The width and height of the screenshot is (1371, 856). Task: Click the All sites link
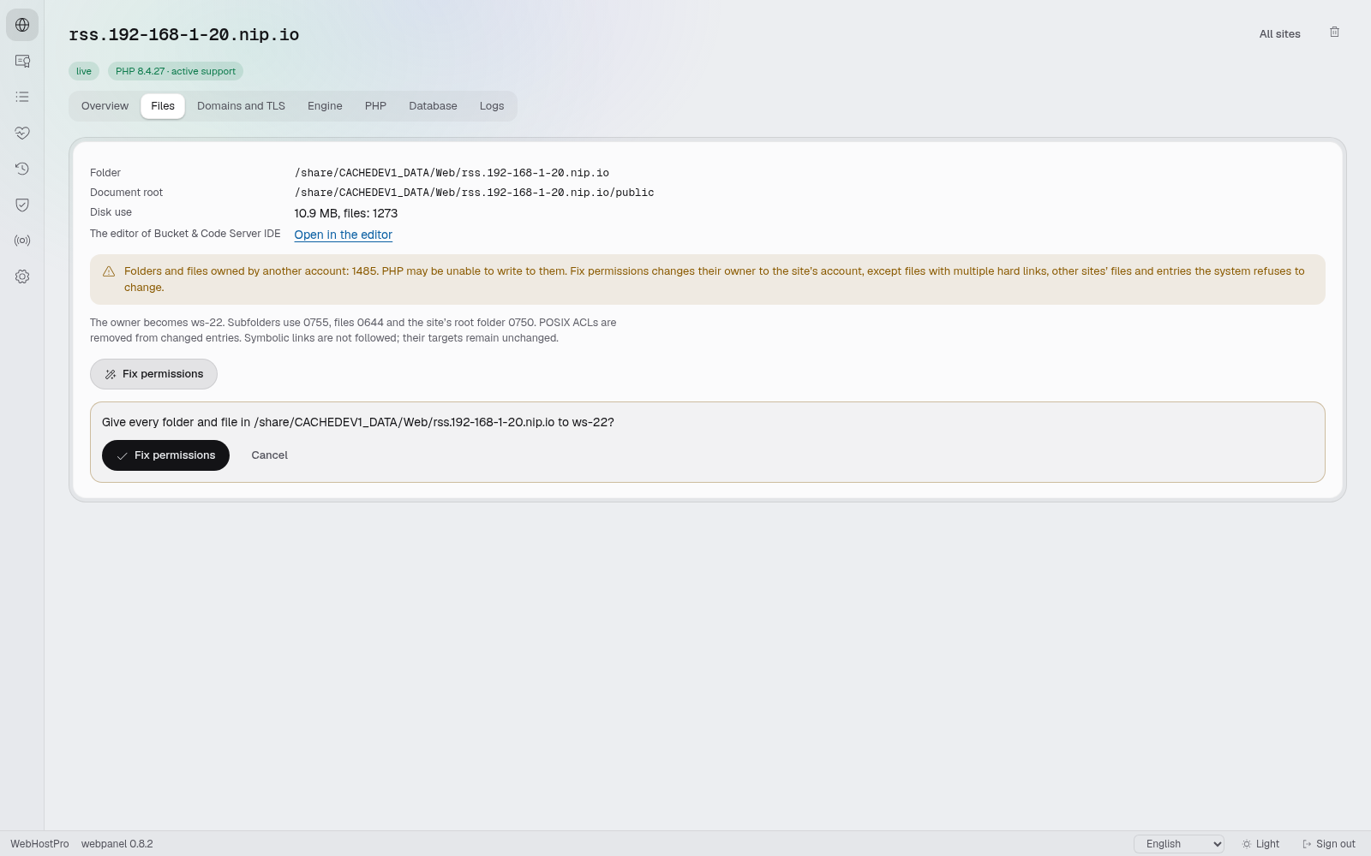click(x=1279, y=34)
